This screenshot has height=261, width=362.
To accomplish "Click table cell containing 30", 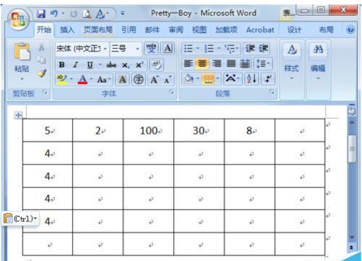I will pos(199,130).
